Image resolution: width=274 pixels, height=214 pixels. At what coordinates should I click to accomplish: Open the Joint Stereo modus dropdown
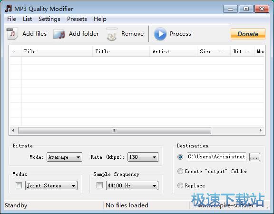pos(51,185)
